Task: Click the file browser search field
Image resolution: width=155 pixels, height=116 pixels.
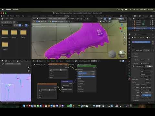Action: click(7, 25)
